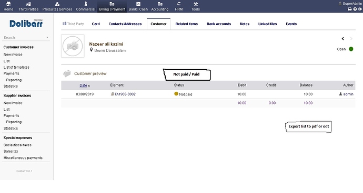
Task: Click the date 03/08/2019 cell
Action: coord(85,94)
